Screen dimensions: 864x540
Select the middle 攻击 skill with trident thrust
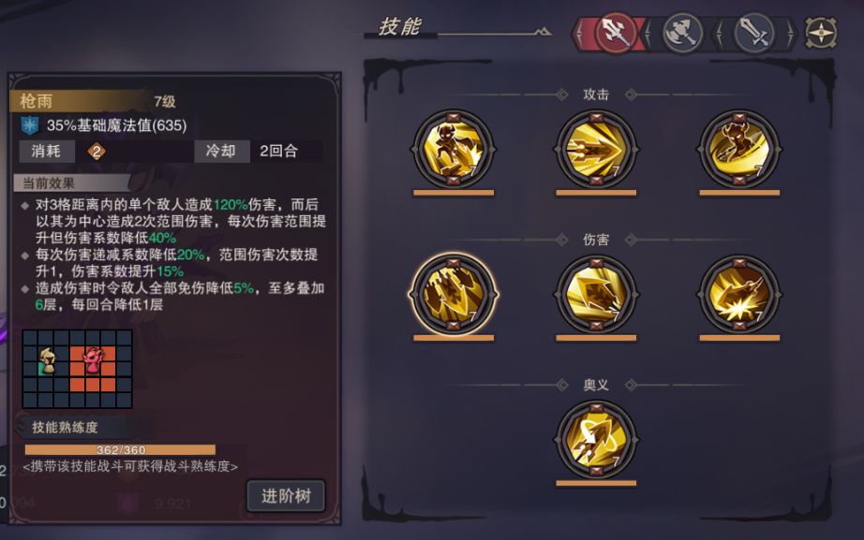click(596, 149)
